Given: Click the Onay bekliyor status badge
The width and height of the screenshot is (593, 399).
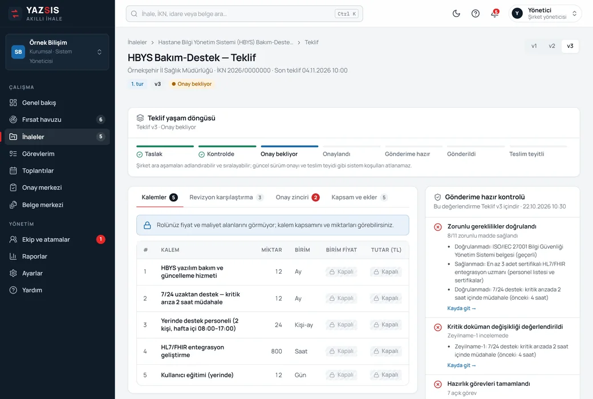Looking at the screenshot, I should click(192, 84).
